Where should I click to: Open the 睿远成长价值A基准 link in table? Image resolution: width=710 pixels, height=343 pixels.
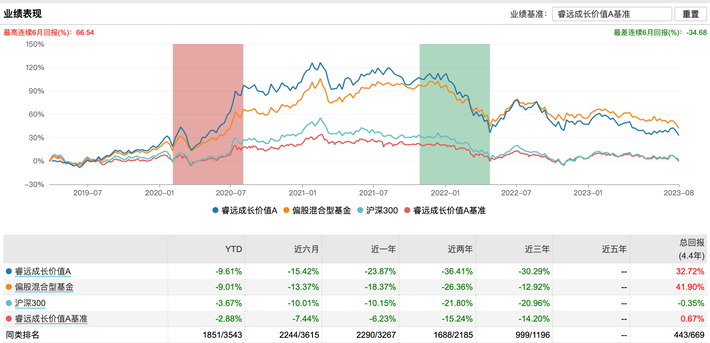51,319
